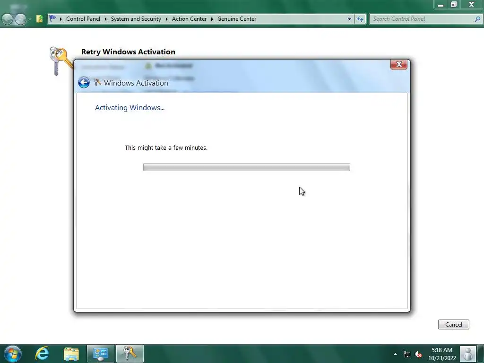The width and height of the screenshot is (484, 363).
Task: Open recent pages dropdown arrow
Action: (30, 19)
